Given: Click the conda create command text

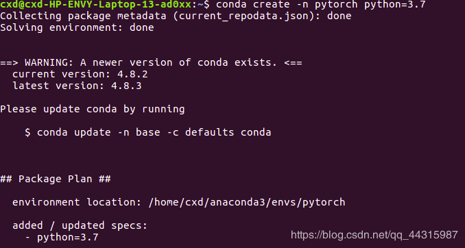Looking at the screenshot, I should (x=321, y=4).
